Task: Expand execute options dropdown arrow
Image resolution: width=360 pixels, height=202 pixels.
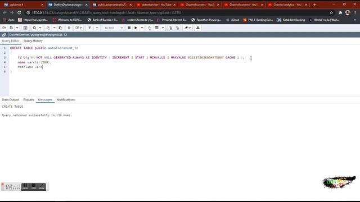Action: tap(142, 27)
